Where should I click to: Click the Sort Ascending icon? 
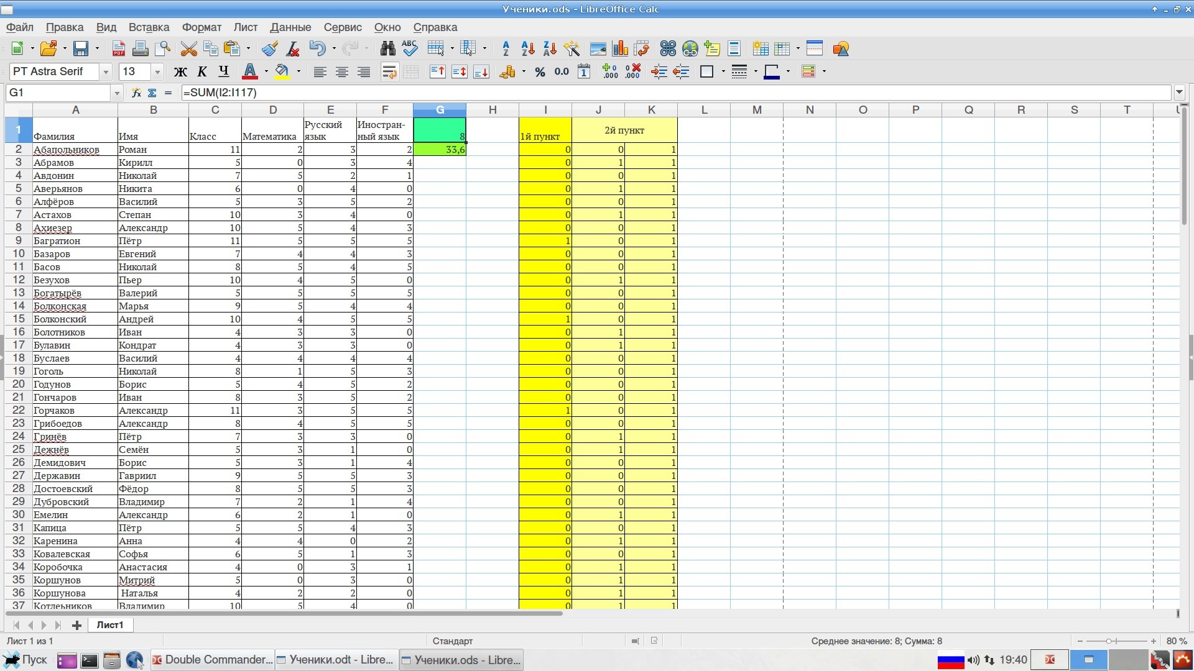525,48
